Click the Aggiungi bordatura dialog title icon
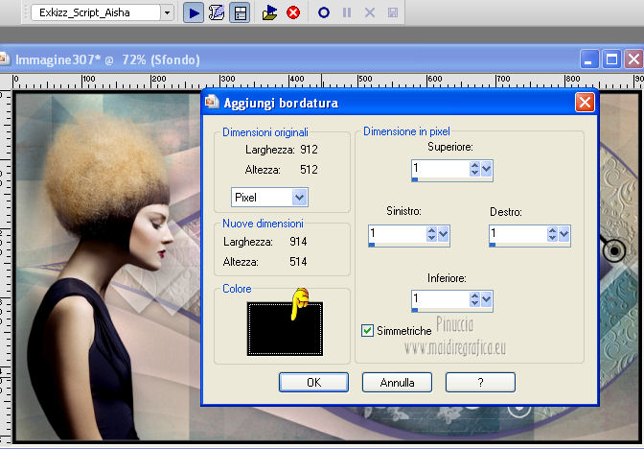Screen dimensions: 644x449 point(212,102)
